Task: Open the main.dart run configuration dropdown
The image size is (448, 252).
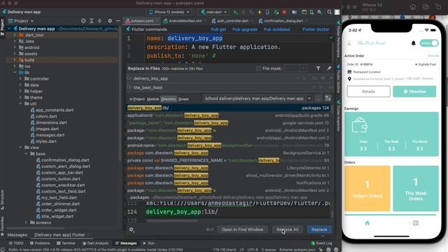Action: [214, 12]
